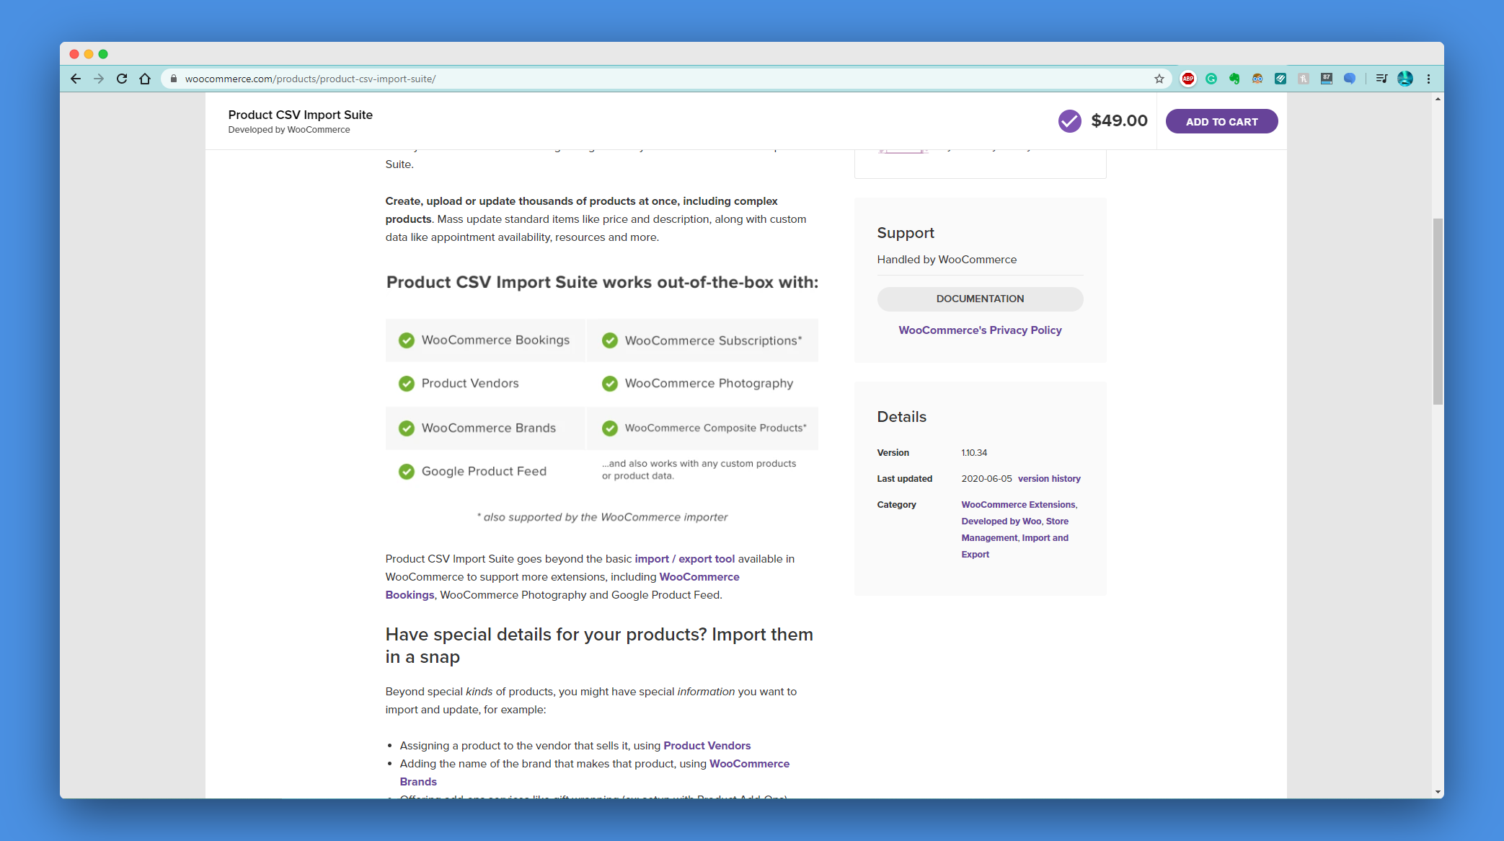This screenshot has width=1504, height=841.
Task: Click the 'Developed by WooCommerce' subtitle
Action: tap(288, 130)
